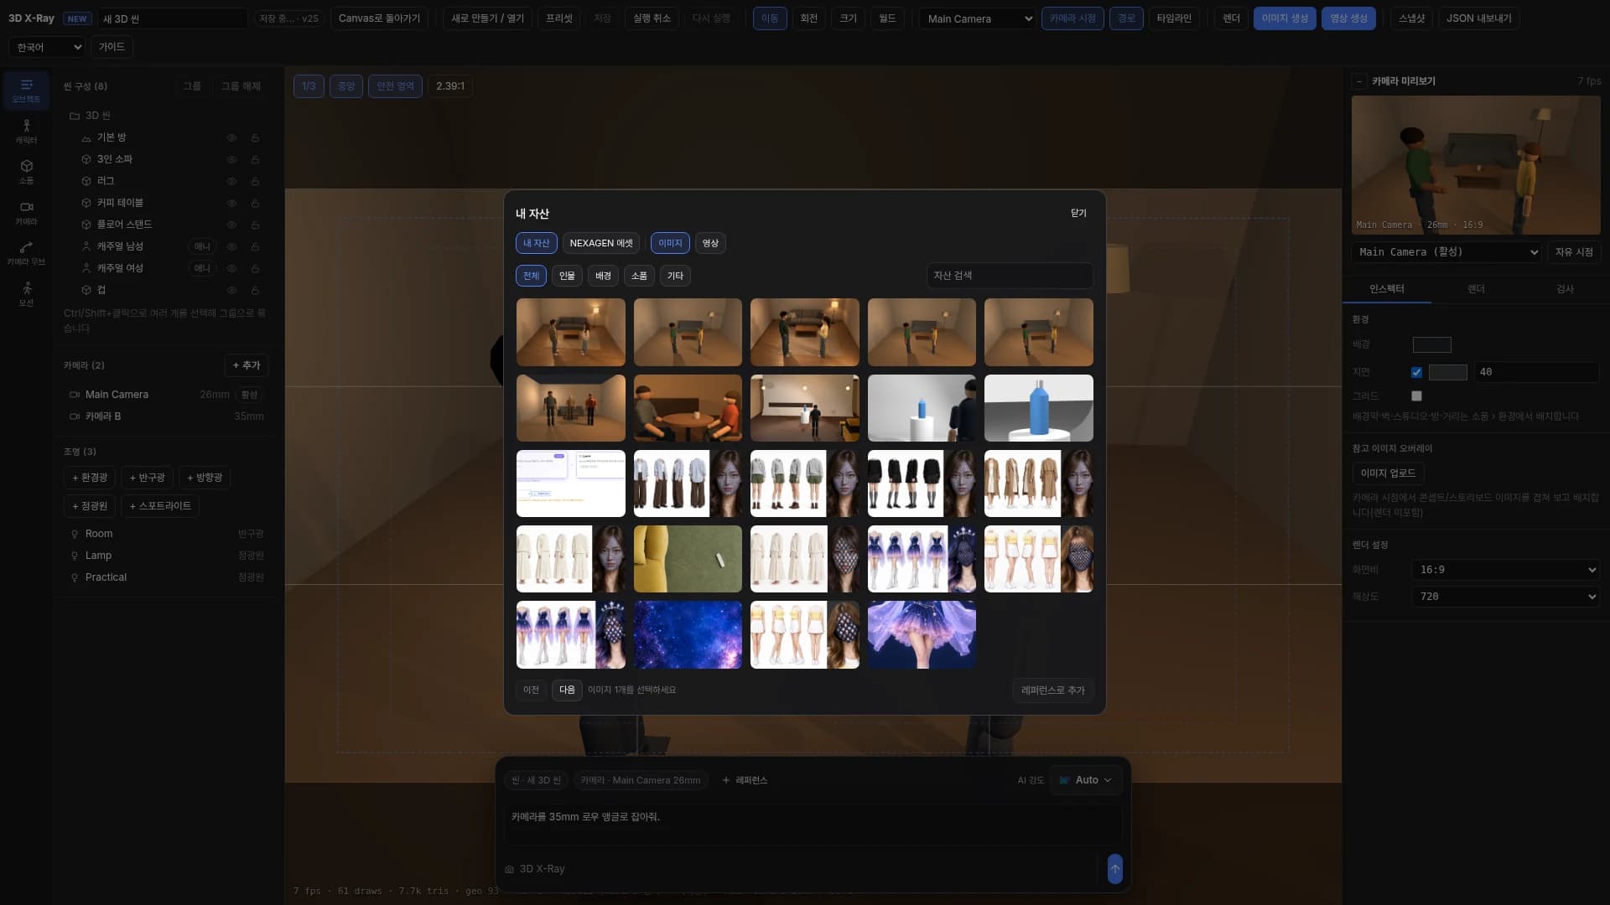Screen dimensions: 1610x905
Task: Select the blue galaxy nebula thumbnail
Action: tap(688, 634)
